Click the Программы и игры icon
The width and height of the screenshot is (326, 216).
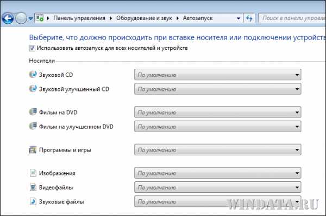[x=33, y=150]
